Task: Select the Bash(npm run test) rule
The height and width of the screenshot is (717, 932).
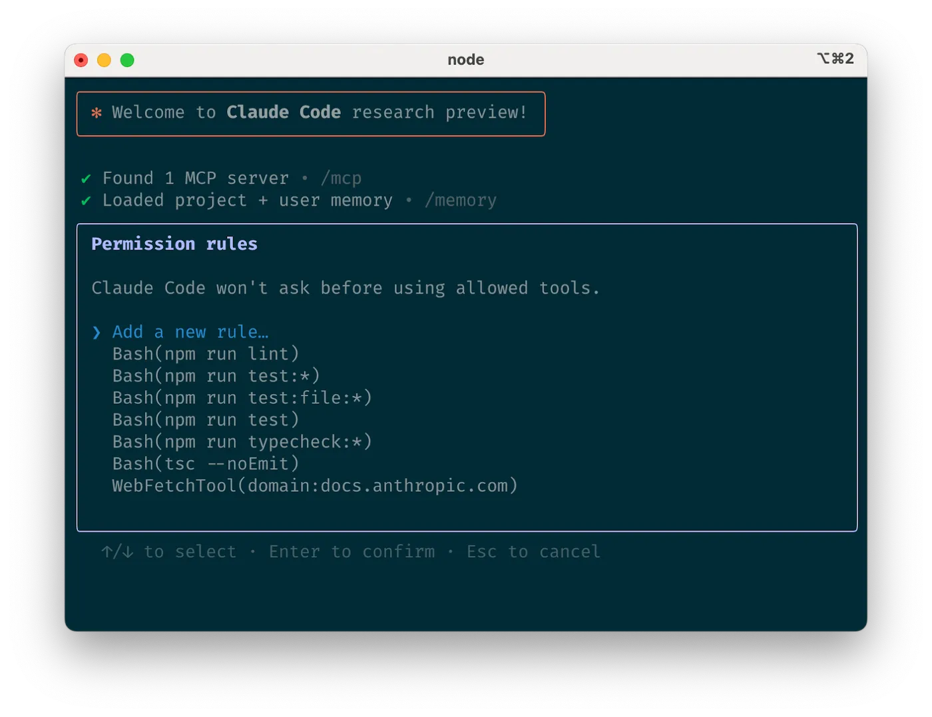Action: click(x=206, y=420)
